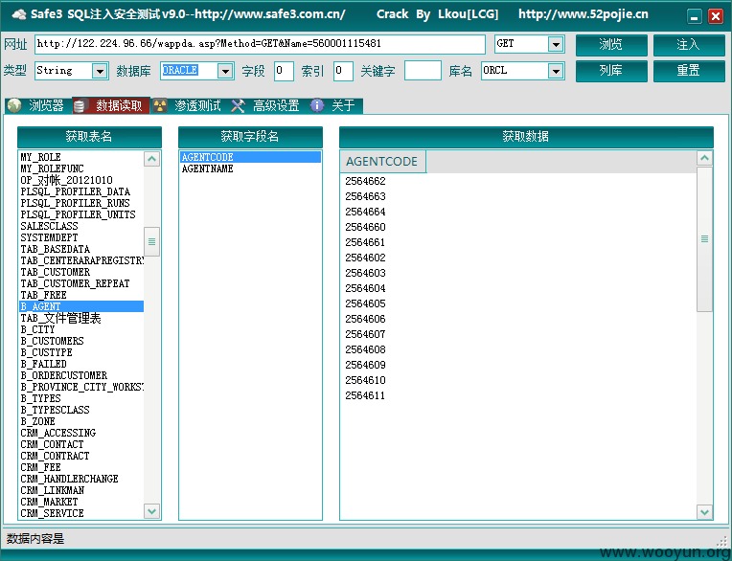Select the CRM_SERVICE table
Viewport: 732px width, 561px height.
point(81,513)
